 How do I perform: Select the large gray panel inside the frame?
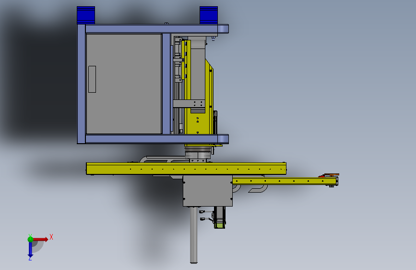(x=124, y=84)
